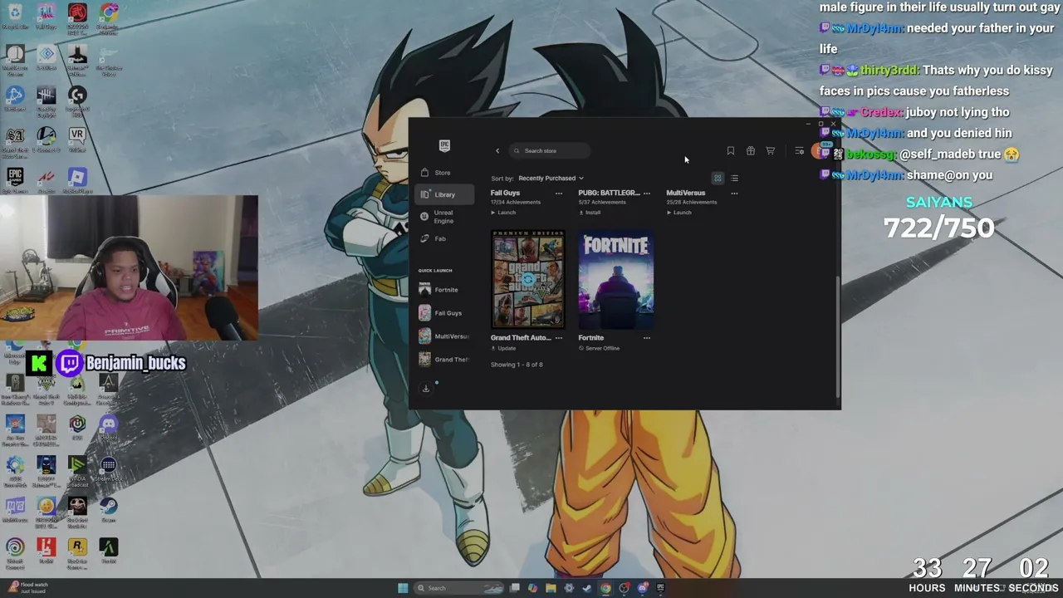Select the Stream Deck desktop icon
The image size is (1063, 598).
coord(108,470)
